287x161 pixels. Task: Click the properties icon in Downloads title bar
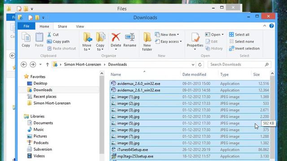coord(30,18)
